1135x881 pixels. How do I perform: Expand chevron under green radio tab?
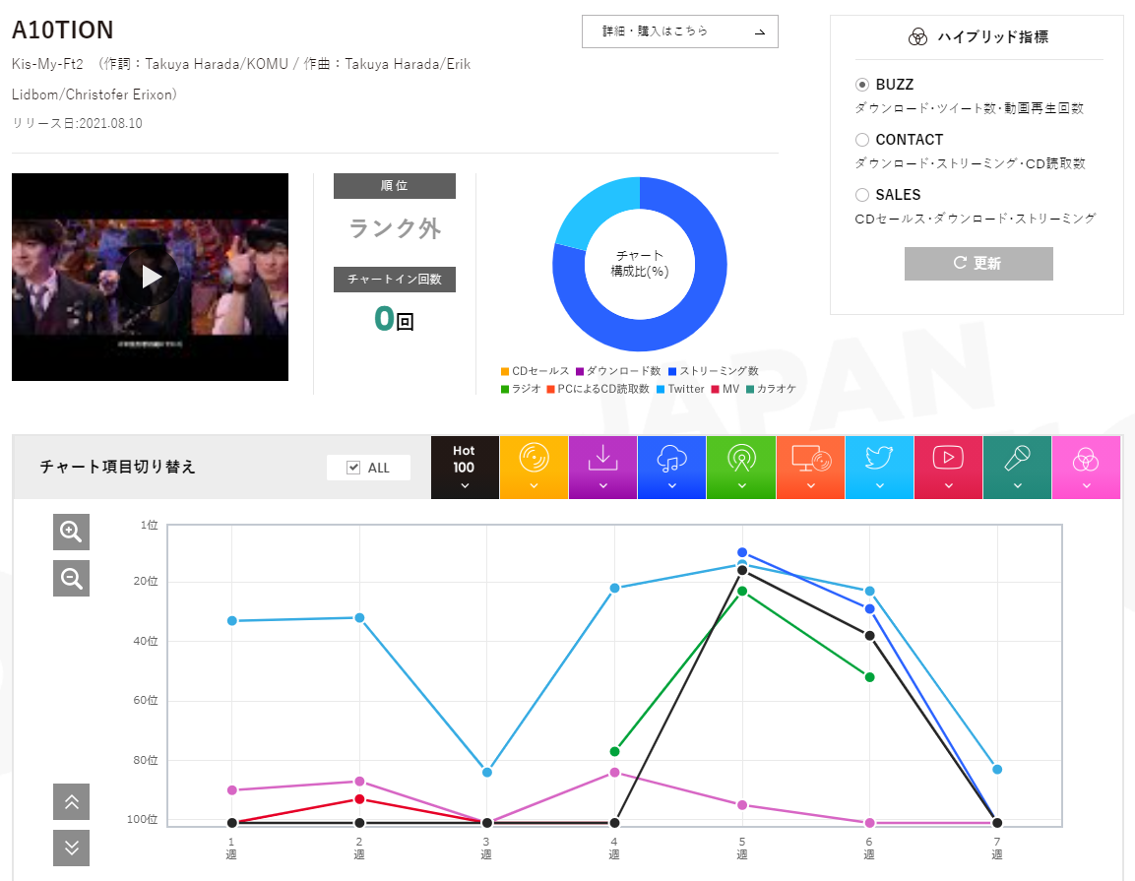click(x=741, y=485)
